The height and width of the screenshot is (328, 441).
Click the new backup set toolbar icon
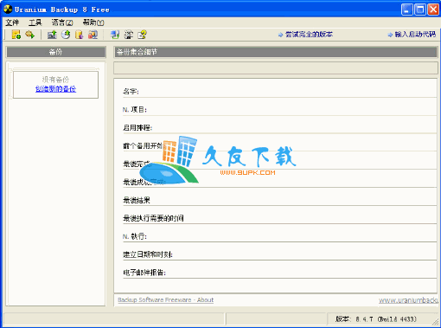(x=16, y=35)
